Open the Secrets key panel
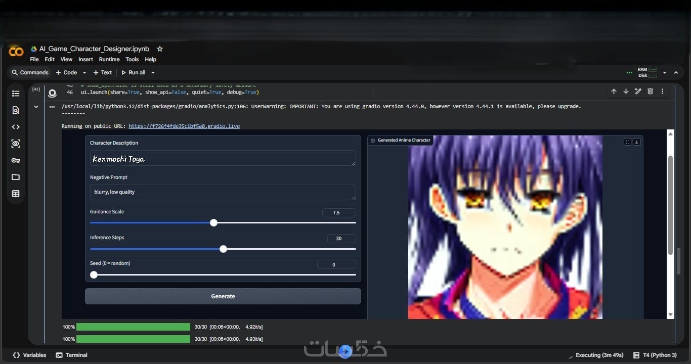Screen dimensions: 691x364 click(x=16, y=160)
